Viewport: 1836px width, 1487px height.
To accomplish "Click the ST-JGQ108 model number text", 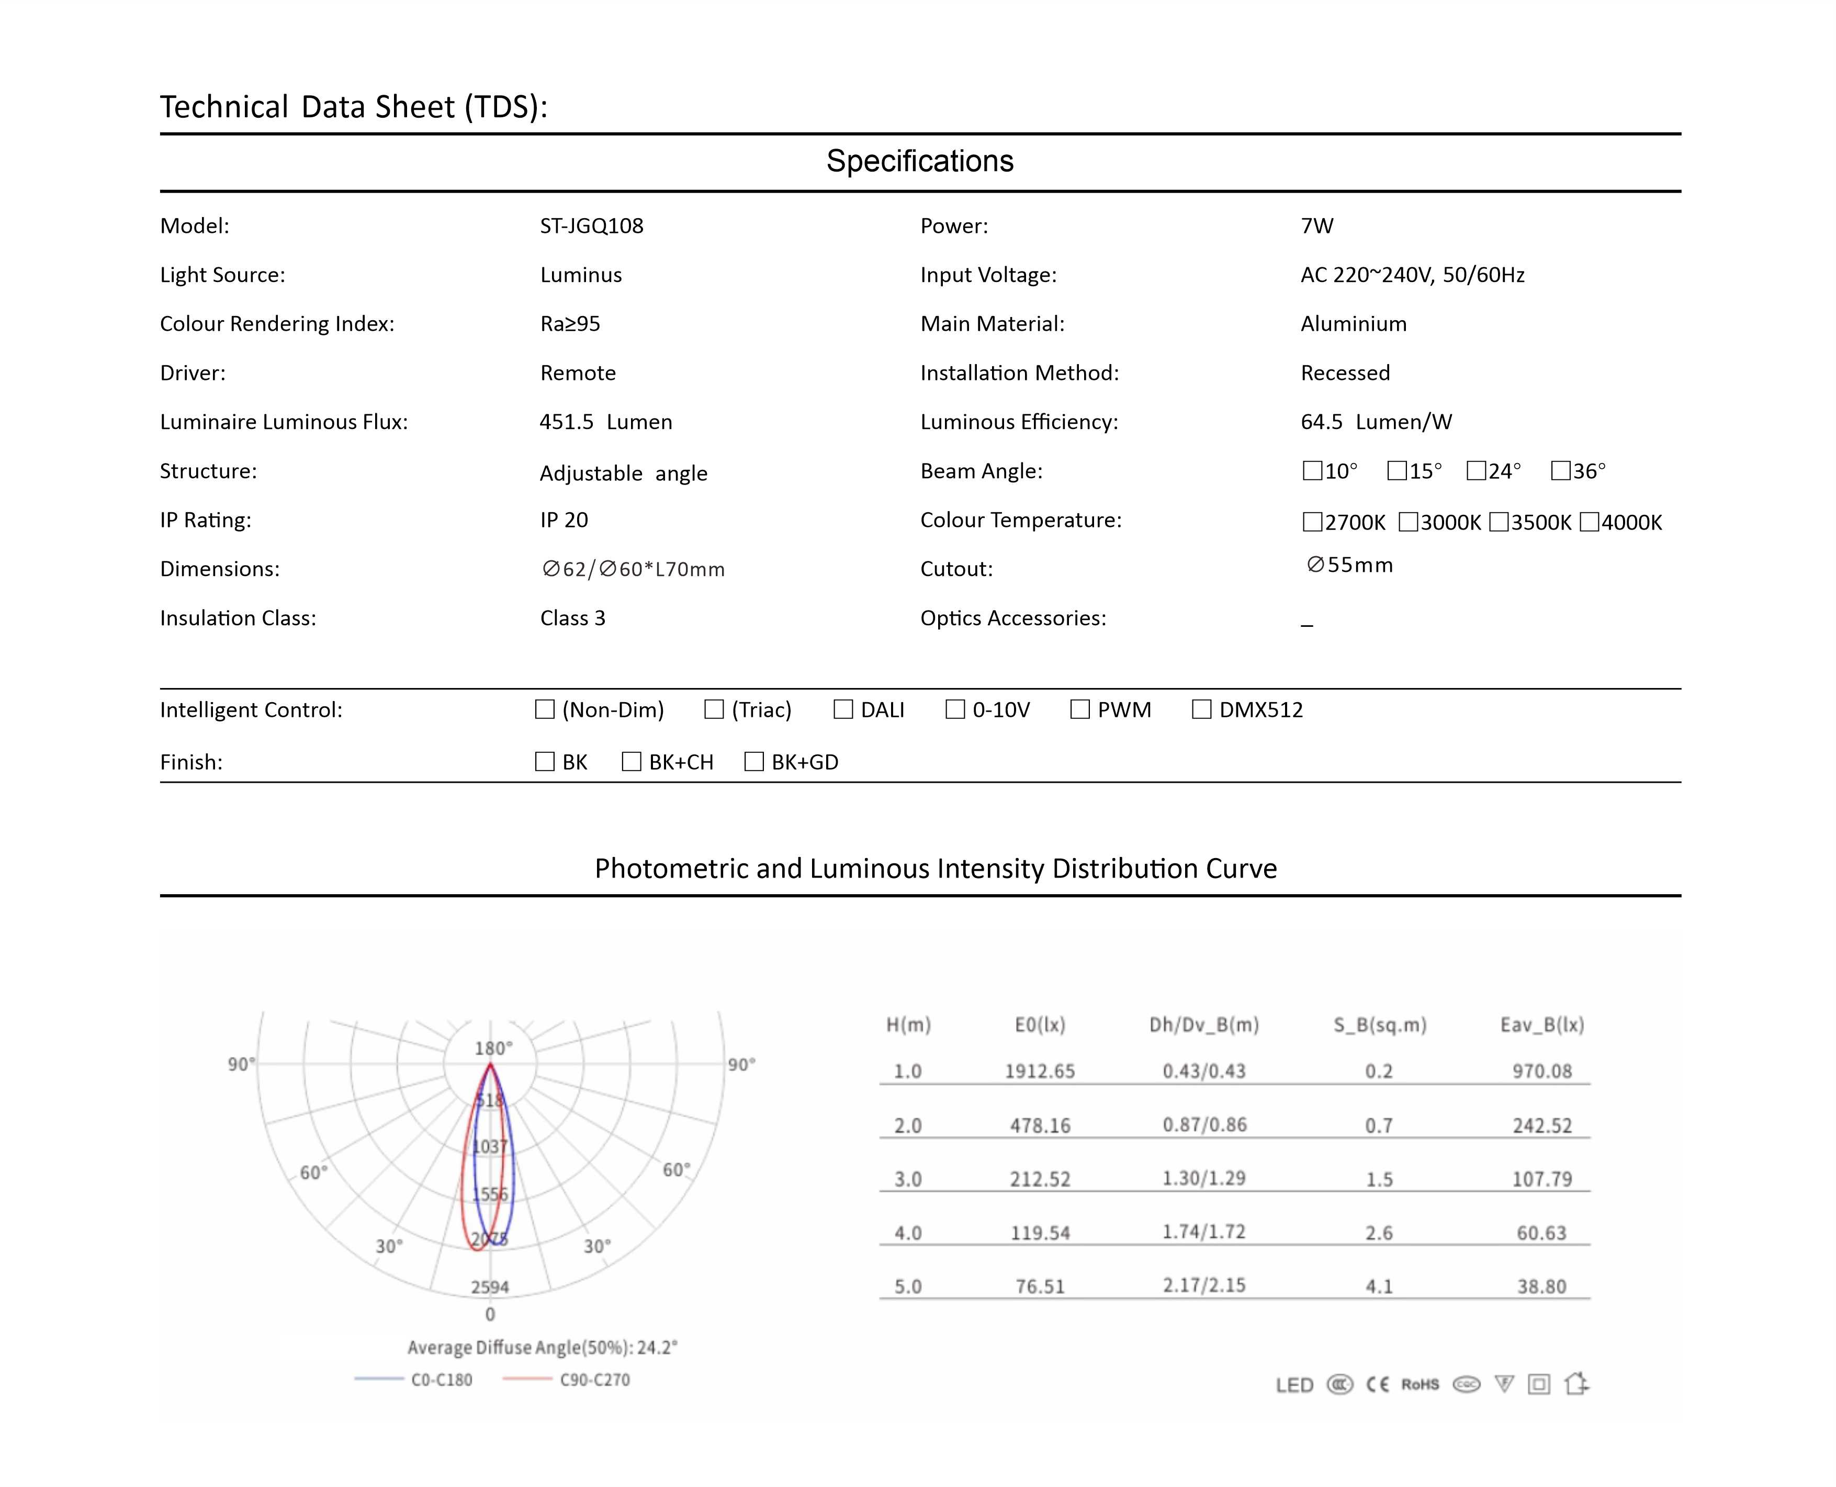I will 592,226.
